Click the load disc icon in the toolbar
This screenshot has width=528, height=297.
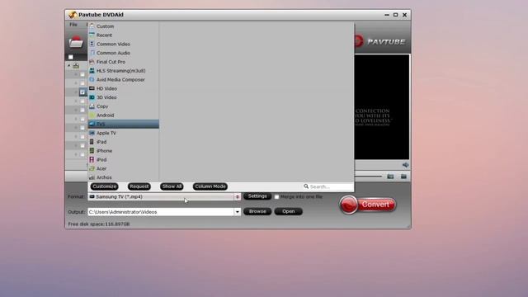[x=76, y=42]
